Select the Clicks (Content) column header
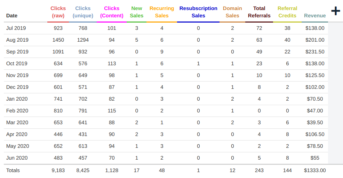343x178 pixels. coord(112,12)
